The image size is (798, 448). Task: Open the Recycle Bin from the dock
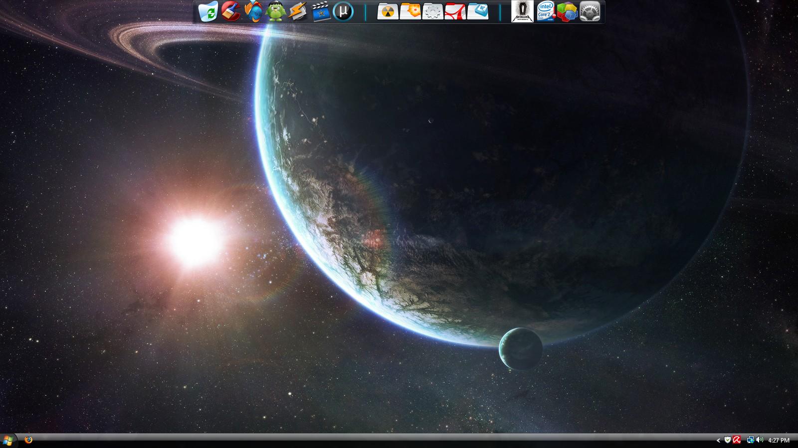[x=208, y=11]
